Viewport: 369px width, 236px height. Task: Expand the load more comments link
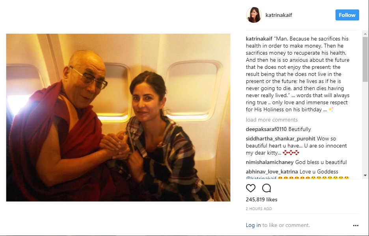(272, 120)
